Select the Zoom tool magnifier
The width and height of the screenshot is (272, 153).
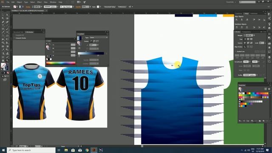7,60
